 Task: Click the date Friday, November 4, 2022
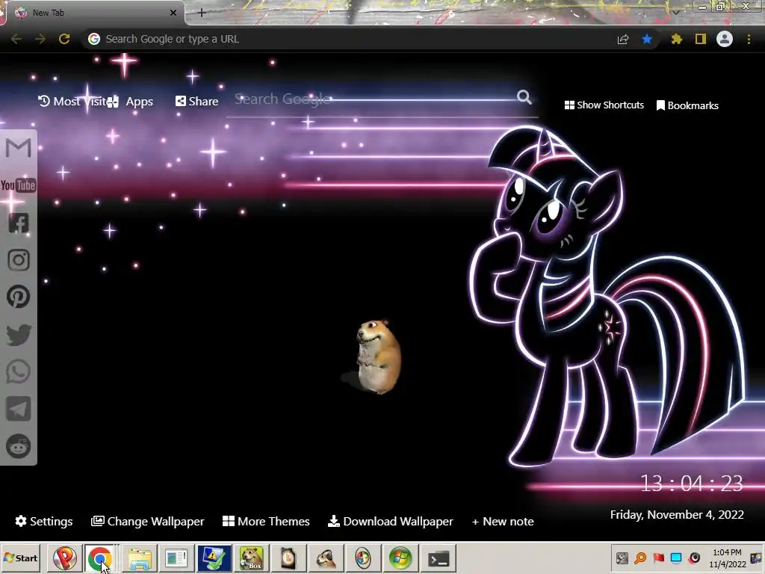click(677, 515)
